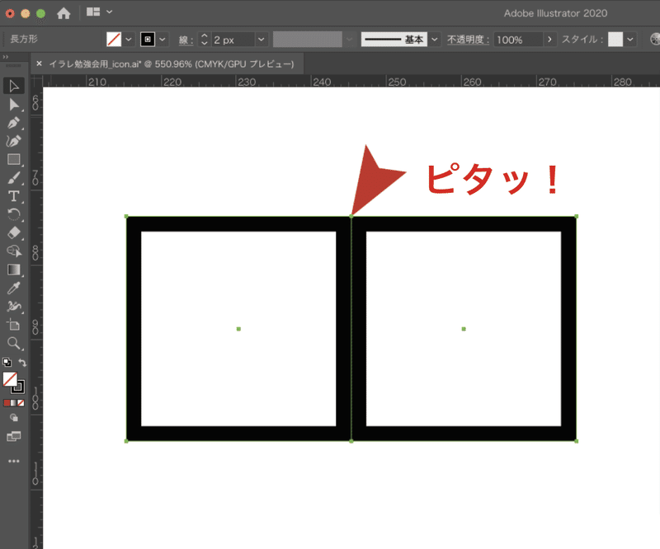Select the Zoom tool
Screen dimensions: 660x549
click(14, 343)
